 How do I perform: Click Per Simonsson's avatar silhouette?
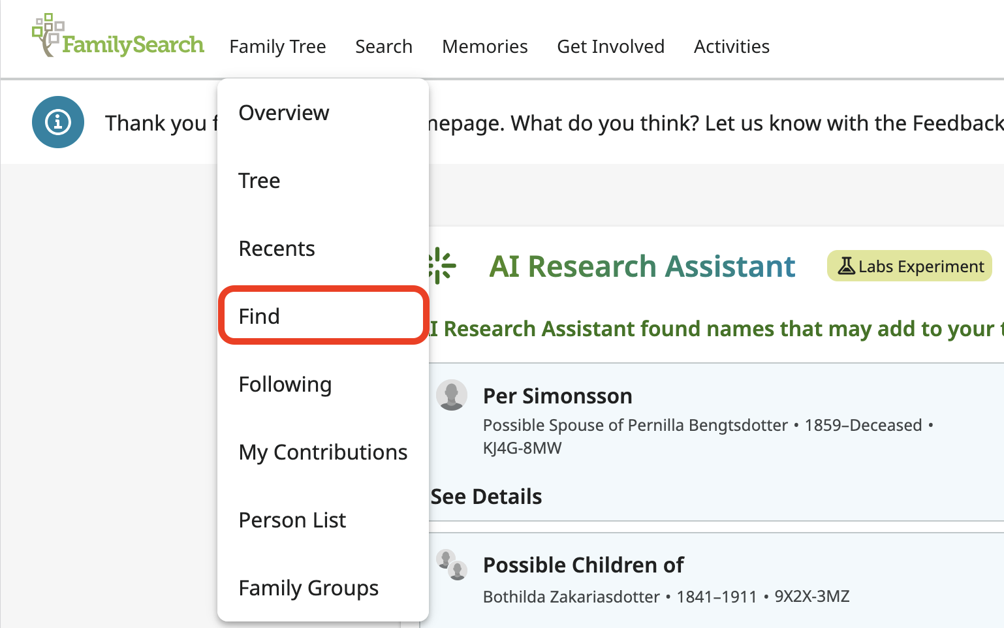click(452, 395)
